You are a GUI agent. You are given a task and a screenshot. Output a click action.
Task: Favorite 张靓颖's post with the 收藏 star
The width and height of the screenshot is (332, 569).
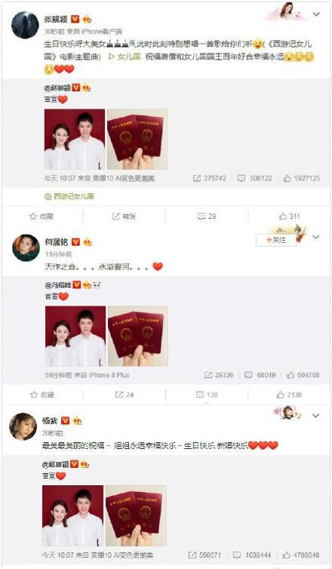click(x=41, y=217)
